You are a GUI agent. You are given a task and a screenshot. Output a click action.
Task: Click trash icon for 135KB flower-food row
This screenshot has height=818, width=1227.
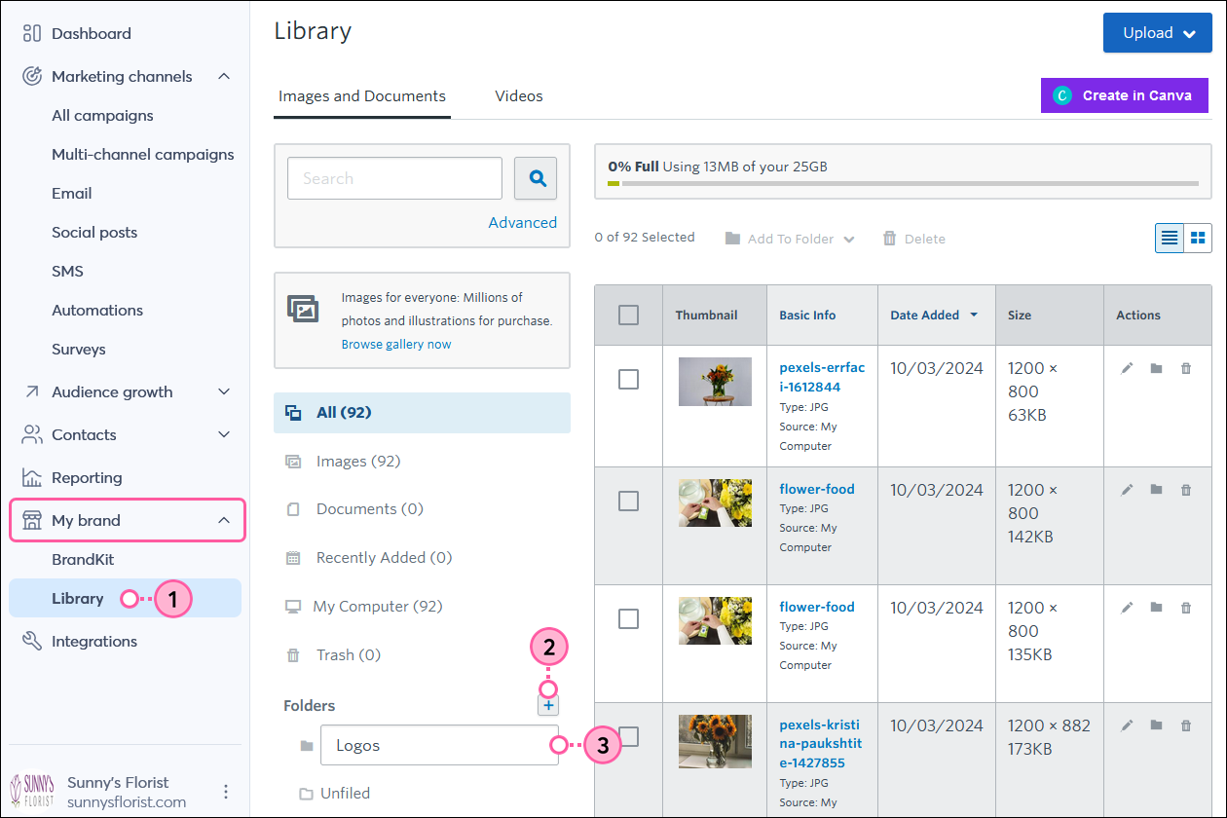(1185, 607)
